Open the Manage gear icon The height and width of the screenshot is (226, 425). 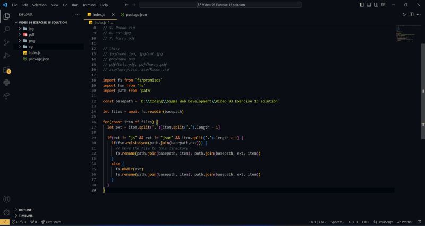(x=6, y=211)
